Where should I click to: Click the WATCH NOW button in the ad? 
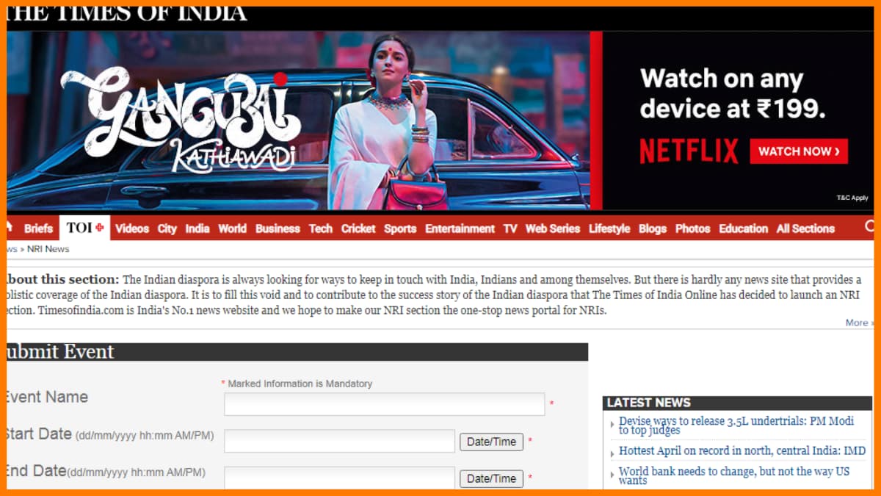click(x=799, y=151)
